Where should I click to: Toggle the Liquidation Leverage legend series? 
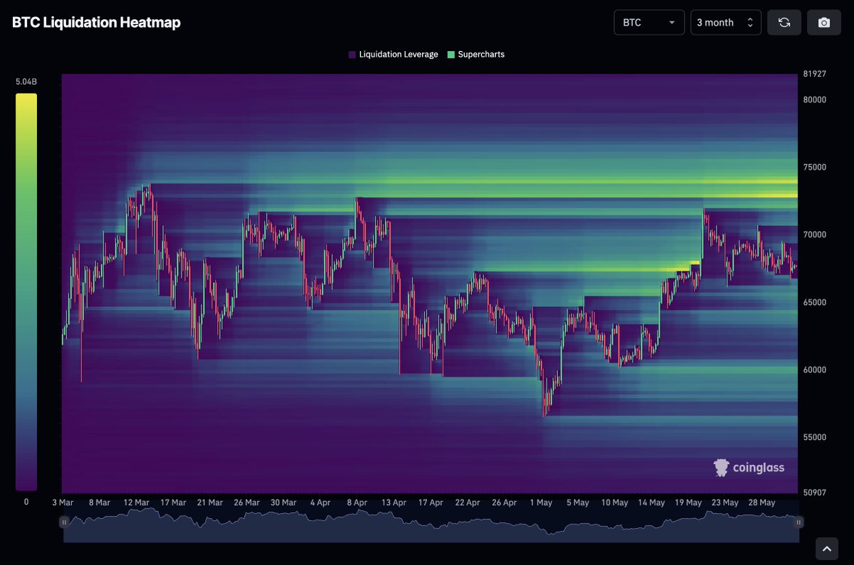pos(394,55)
